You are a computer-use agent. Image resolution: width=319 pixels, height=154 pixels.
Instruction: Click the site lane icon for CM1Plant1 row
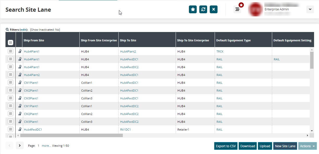[x=20, y=83]
